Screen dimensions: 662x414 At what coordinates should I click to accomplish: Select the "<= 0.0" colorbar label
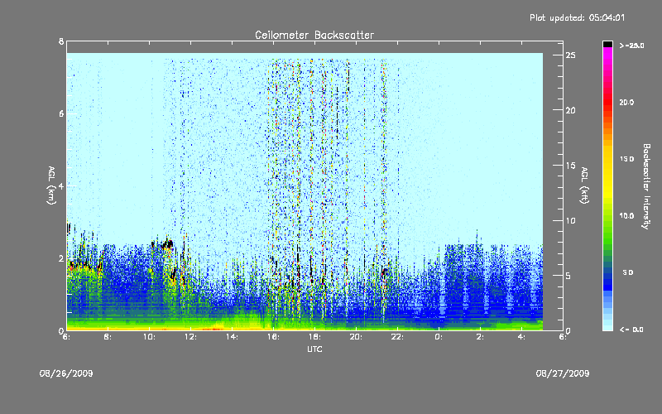click(x=631, y=330)
